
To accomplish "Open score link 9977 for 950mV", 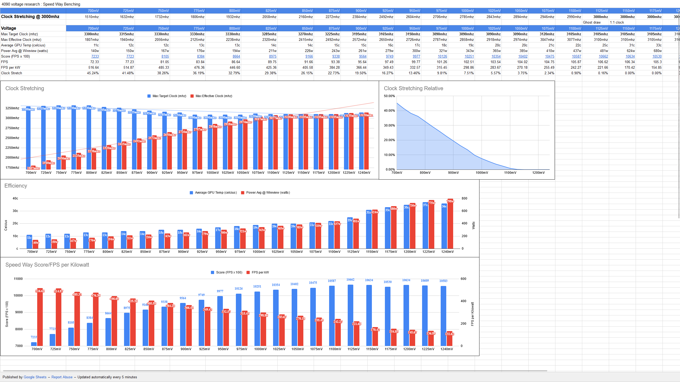I will pyautogui.click(x=416, y=56).
